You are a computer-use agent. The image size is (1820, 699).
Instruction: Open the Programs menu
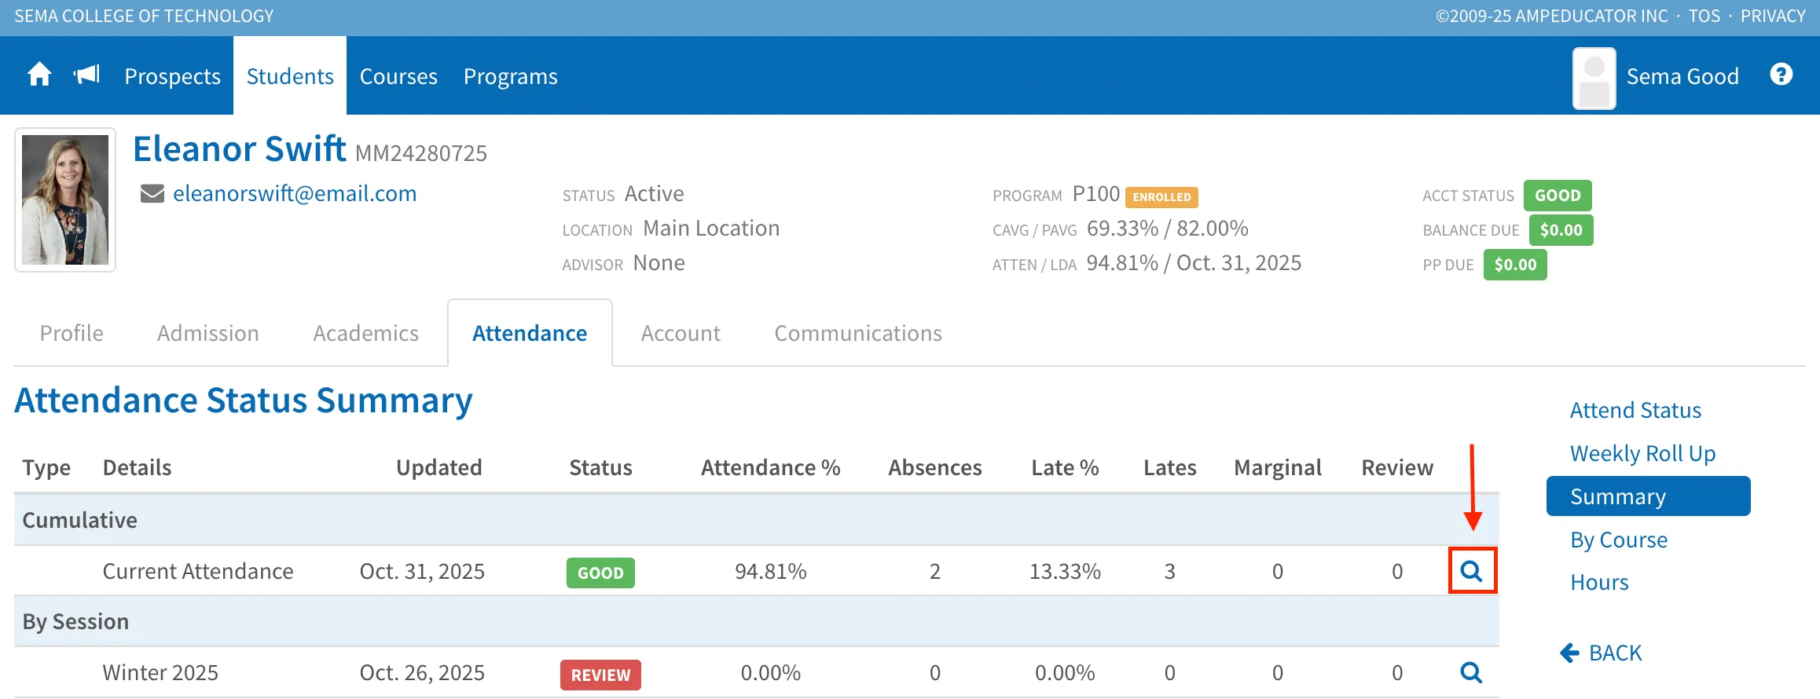511,76
